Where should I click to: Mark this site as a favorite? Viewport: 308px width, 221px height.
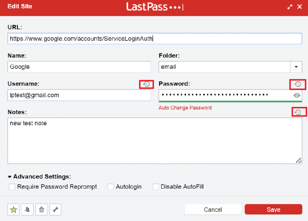tap(13, 209)
